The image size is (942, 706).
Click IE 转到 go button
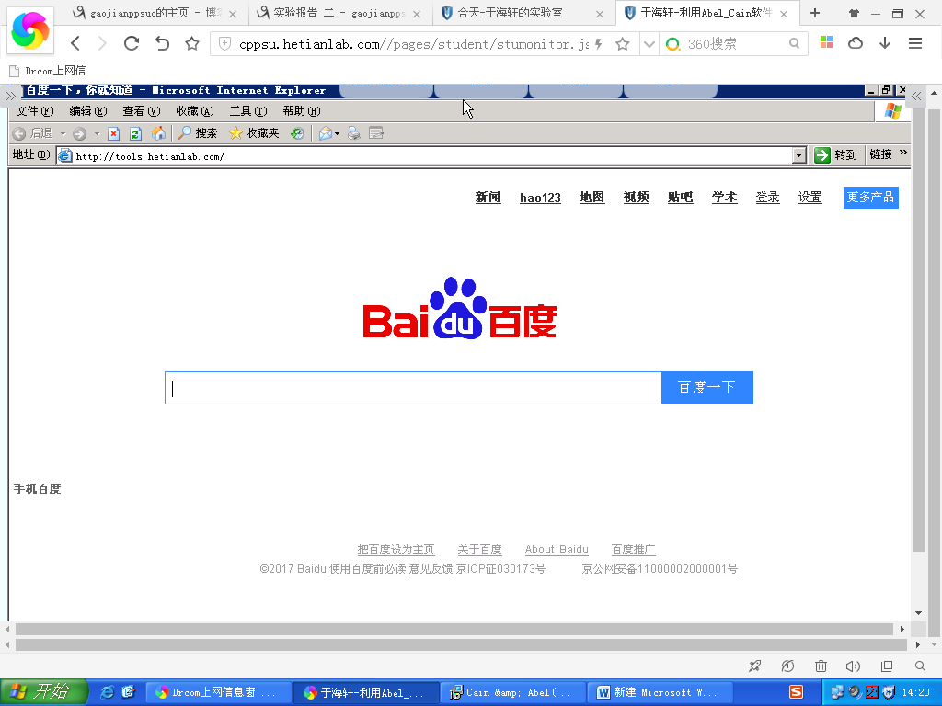point(835,154)
